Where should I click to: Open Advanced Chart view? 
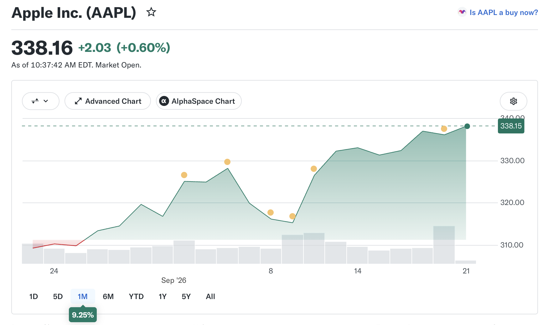tap(108, 101)
